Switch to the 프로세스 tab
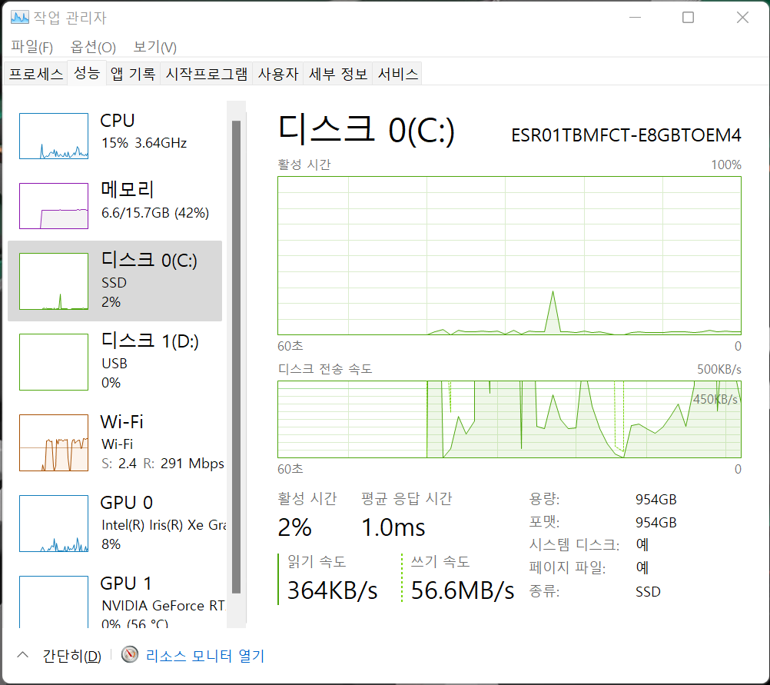This screenshot has height=685, width=770. (35, 74)
